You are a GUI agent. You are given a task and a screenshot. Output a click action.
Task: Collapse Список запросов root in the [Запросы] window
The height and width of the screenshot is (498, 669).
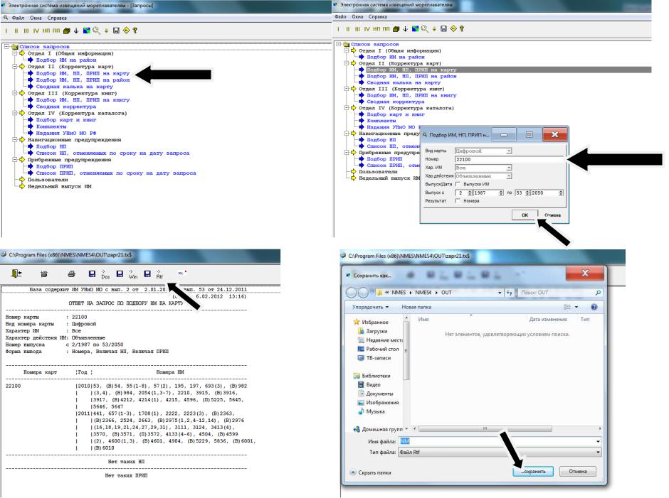pos(7,46)
